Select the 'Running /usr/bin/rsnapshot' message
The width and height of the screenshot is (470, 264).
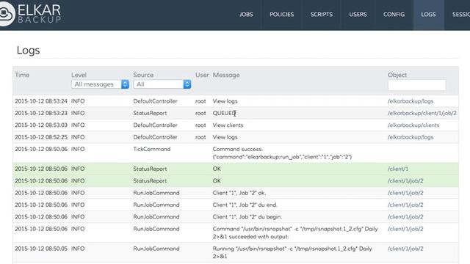[292, 252]
